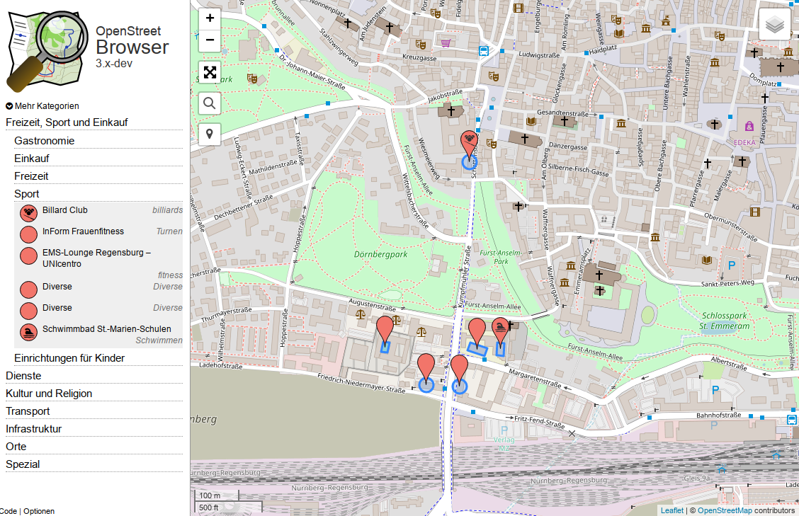
Task: Collapse the Sport category
Action: tap(27, 194)
